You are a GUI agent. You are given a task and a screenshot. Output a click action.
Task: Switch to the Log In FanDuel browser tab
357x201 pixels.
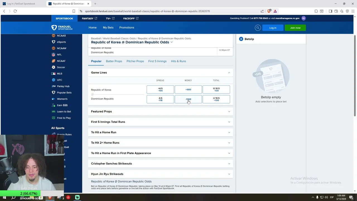(x=23, y=4)
